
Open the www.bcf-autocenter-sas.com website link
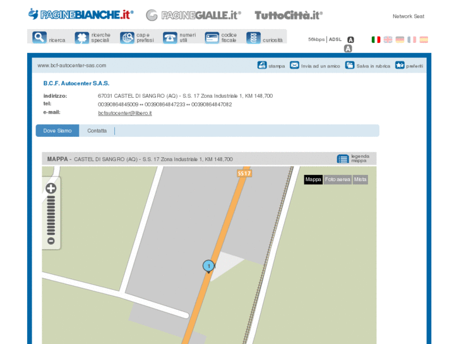(72, 65)
